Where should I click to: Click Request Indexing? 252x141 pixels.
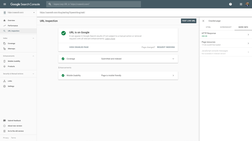coord(166,47)
